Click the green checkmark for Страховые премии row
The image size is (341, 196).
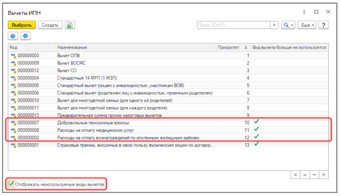click(x=256, y=144)
